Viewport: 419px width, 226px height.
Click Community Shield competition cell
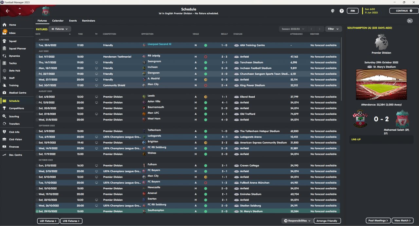114,85
